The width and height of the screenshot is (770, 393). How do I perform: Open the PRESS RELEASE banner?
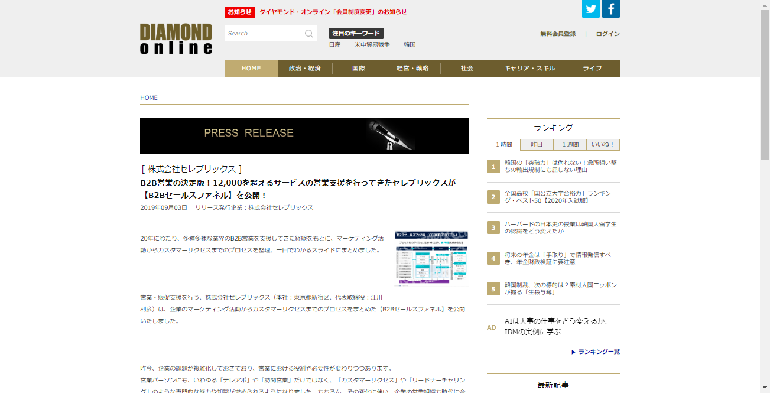tap(304, 136)
